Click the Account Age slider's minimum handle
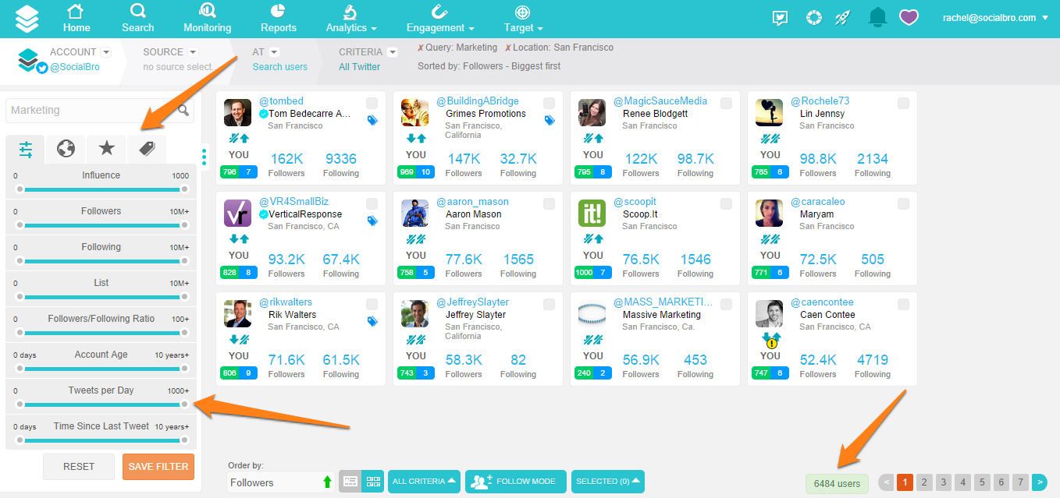This screenshot has width=1060, height=498. click(20, 369)
